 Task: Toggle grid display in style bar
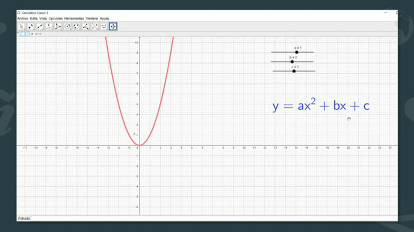pyautogui.click(x=27, y=34)
